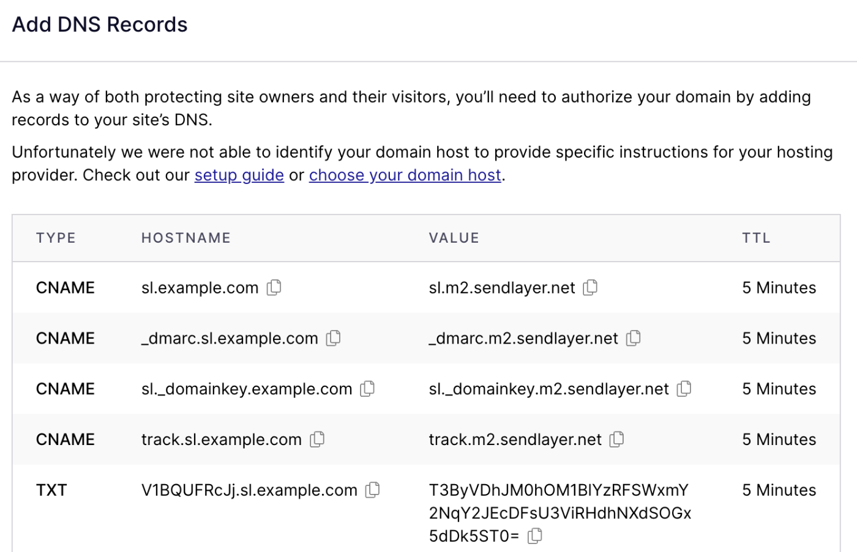Copy the sl.example.com hostname
This screenshot has width=857, height=552.
(274, 287)
